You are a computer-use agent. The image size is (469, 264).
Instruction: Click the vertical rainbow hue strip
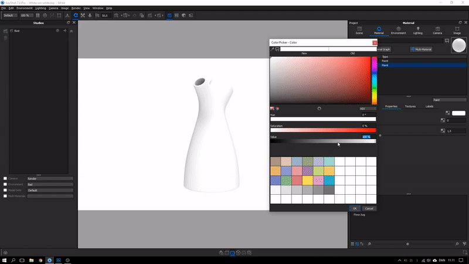pos(374,80)
